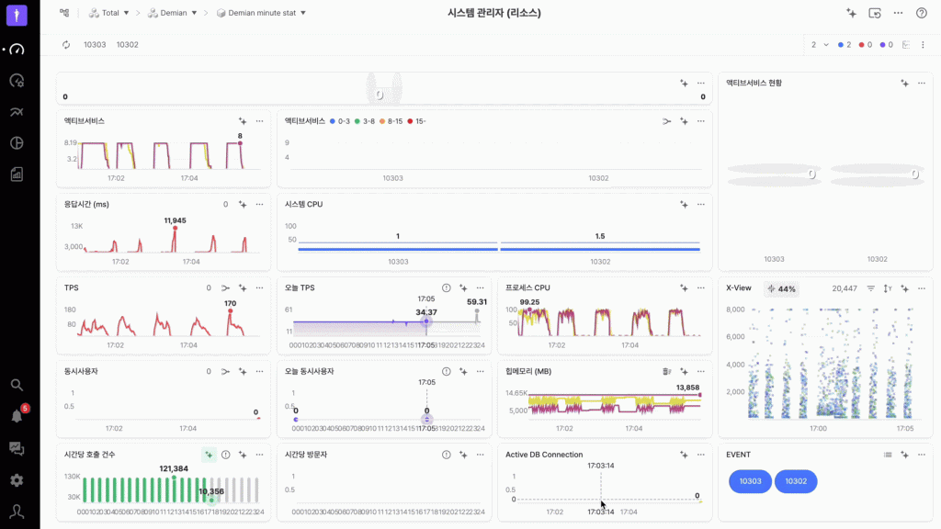941x529 pixels.
Task: Click the 10303 event button
Action: point(750,481)
